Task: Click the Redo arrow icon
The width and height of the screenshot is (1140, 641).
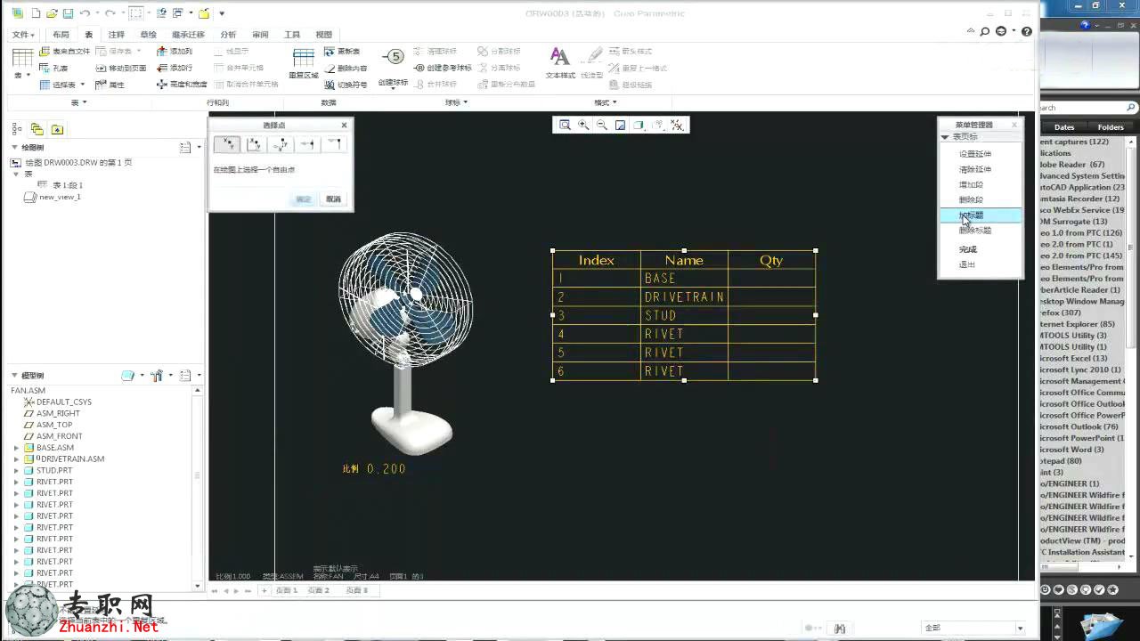Action: tap(109, 13)
